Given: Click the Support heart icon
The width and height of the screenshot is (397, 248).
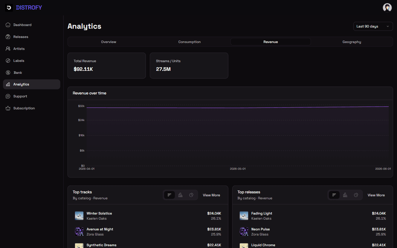Looking at the screenshot, I should coord(8,96).
